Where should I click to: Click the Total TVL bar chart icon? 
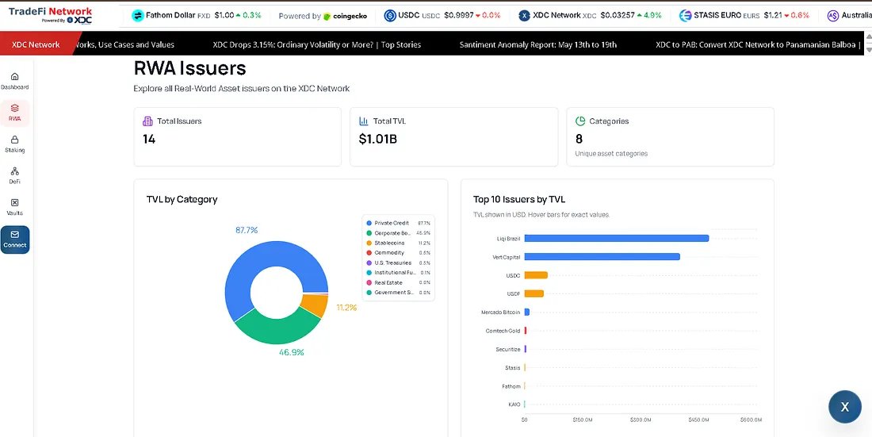click(x=364, y=121)
